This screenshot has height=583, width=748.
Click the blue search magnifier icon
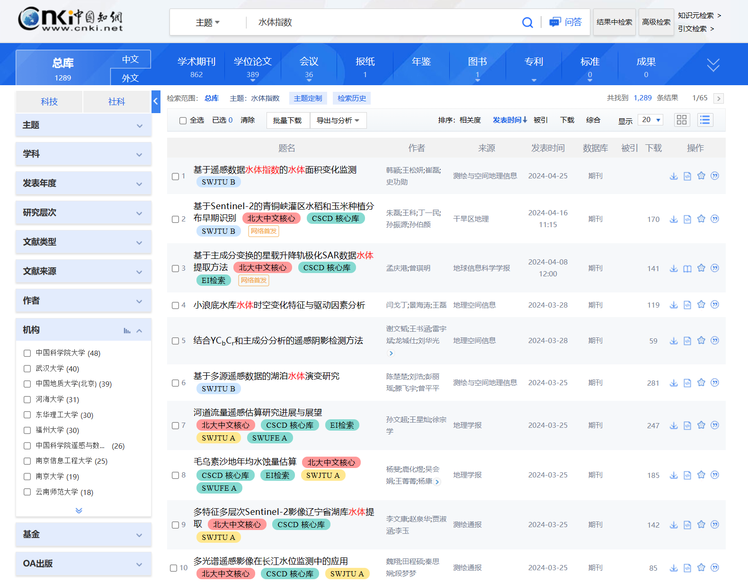coord(527,22)
